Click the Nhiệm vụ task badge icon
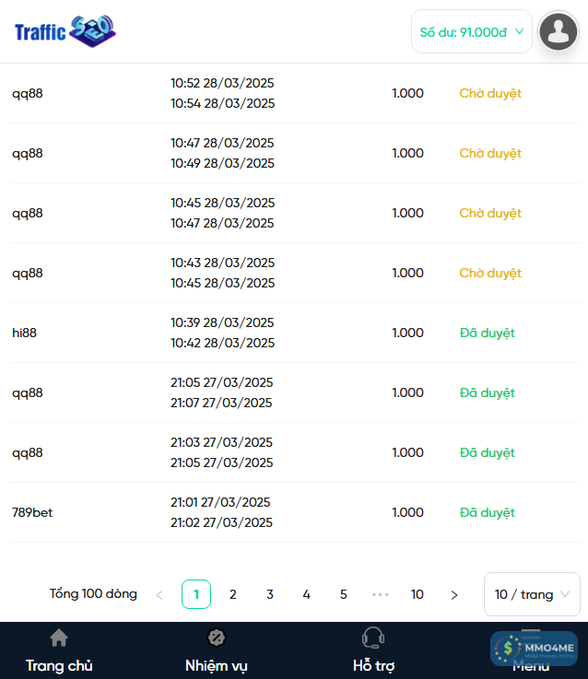This screenshot has height=679, width=588. pyautogui.click(x=217, y=638)
